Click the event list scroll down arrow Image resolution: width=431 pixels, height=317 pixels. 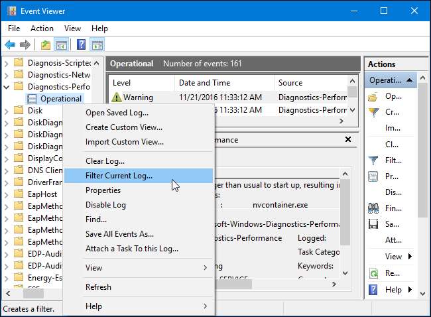point(352,110)
